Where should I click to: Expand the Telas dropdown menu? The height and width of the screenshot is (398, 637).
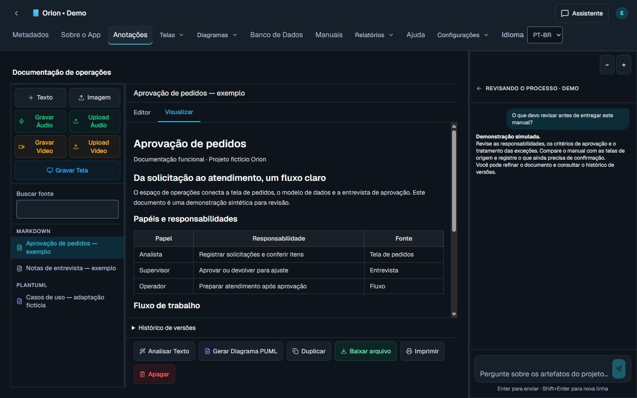coord(172,35)
